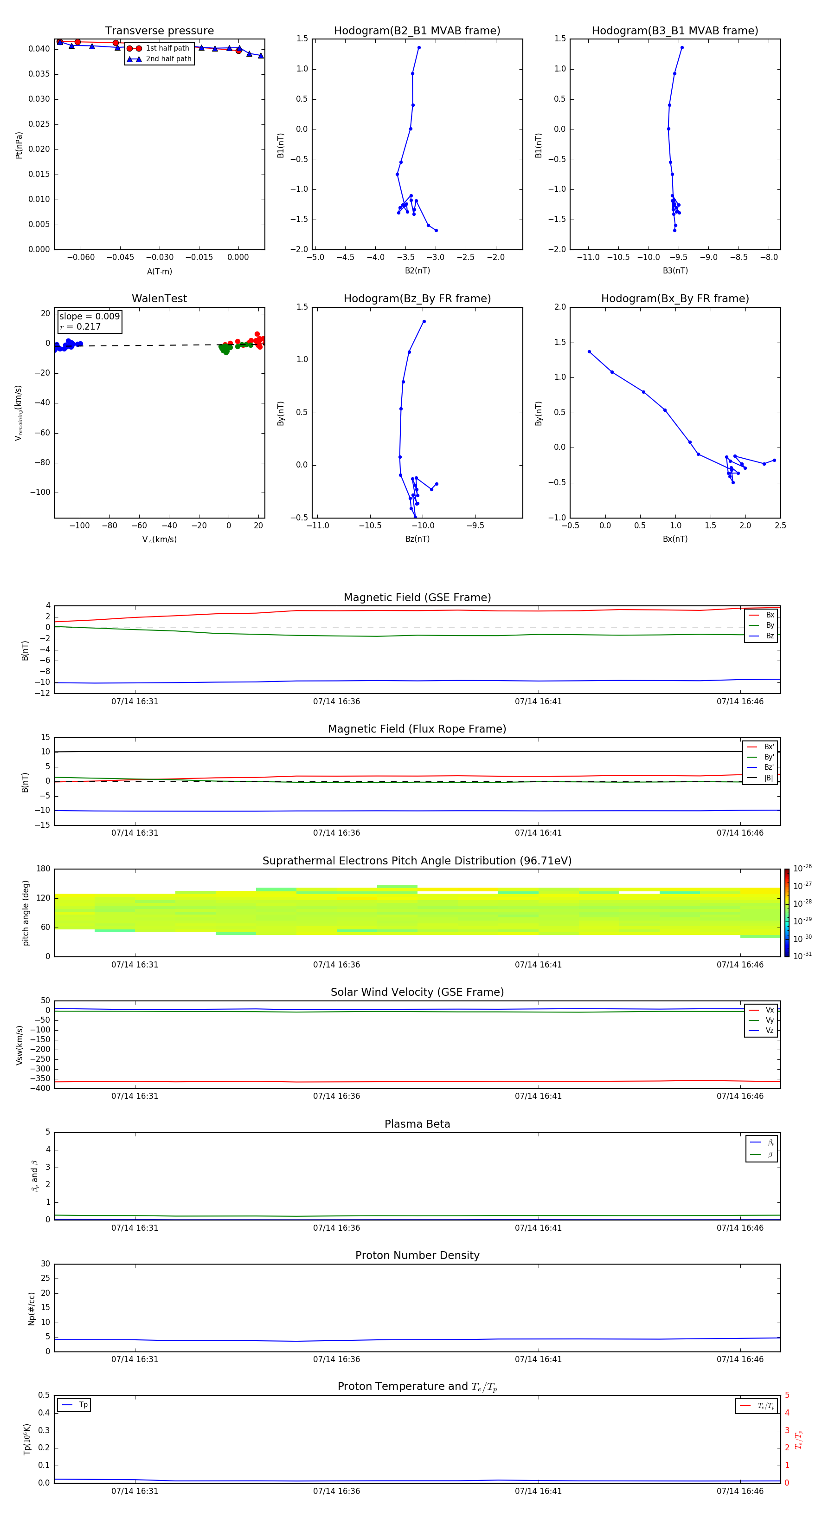Click the 'Hodogram(B3_B1 MVAB frame)' title
Screen dimensions: 835x1532
click(x=675, y=31)
